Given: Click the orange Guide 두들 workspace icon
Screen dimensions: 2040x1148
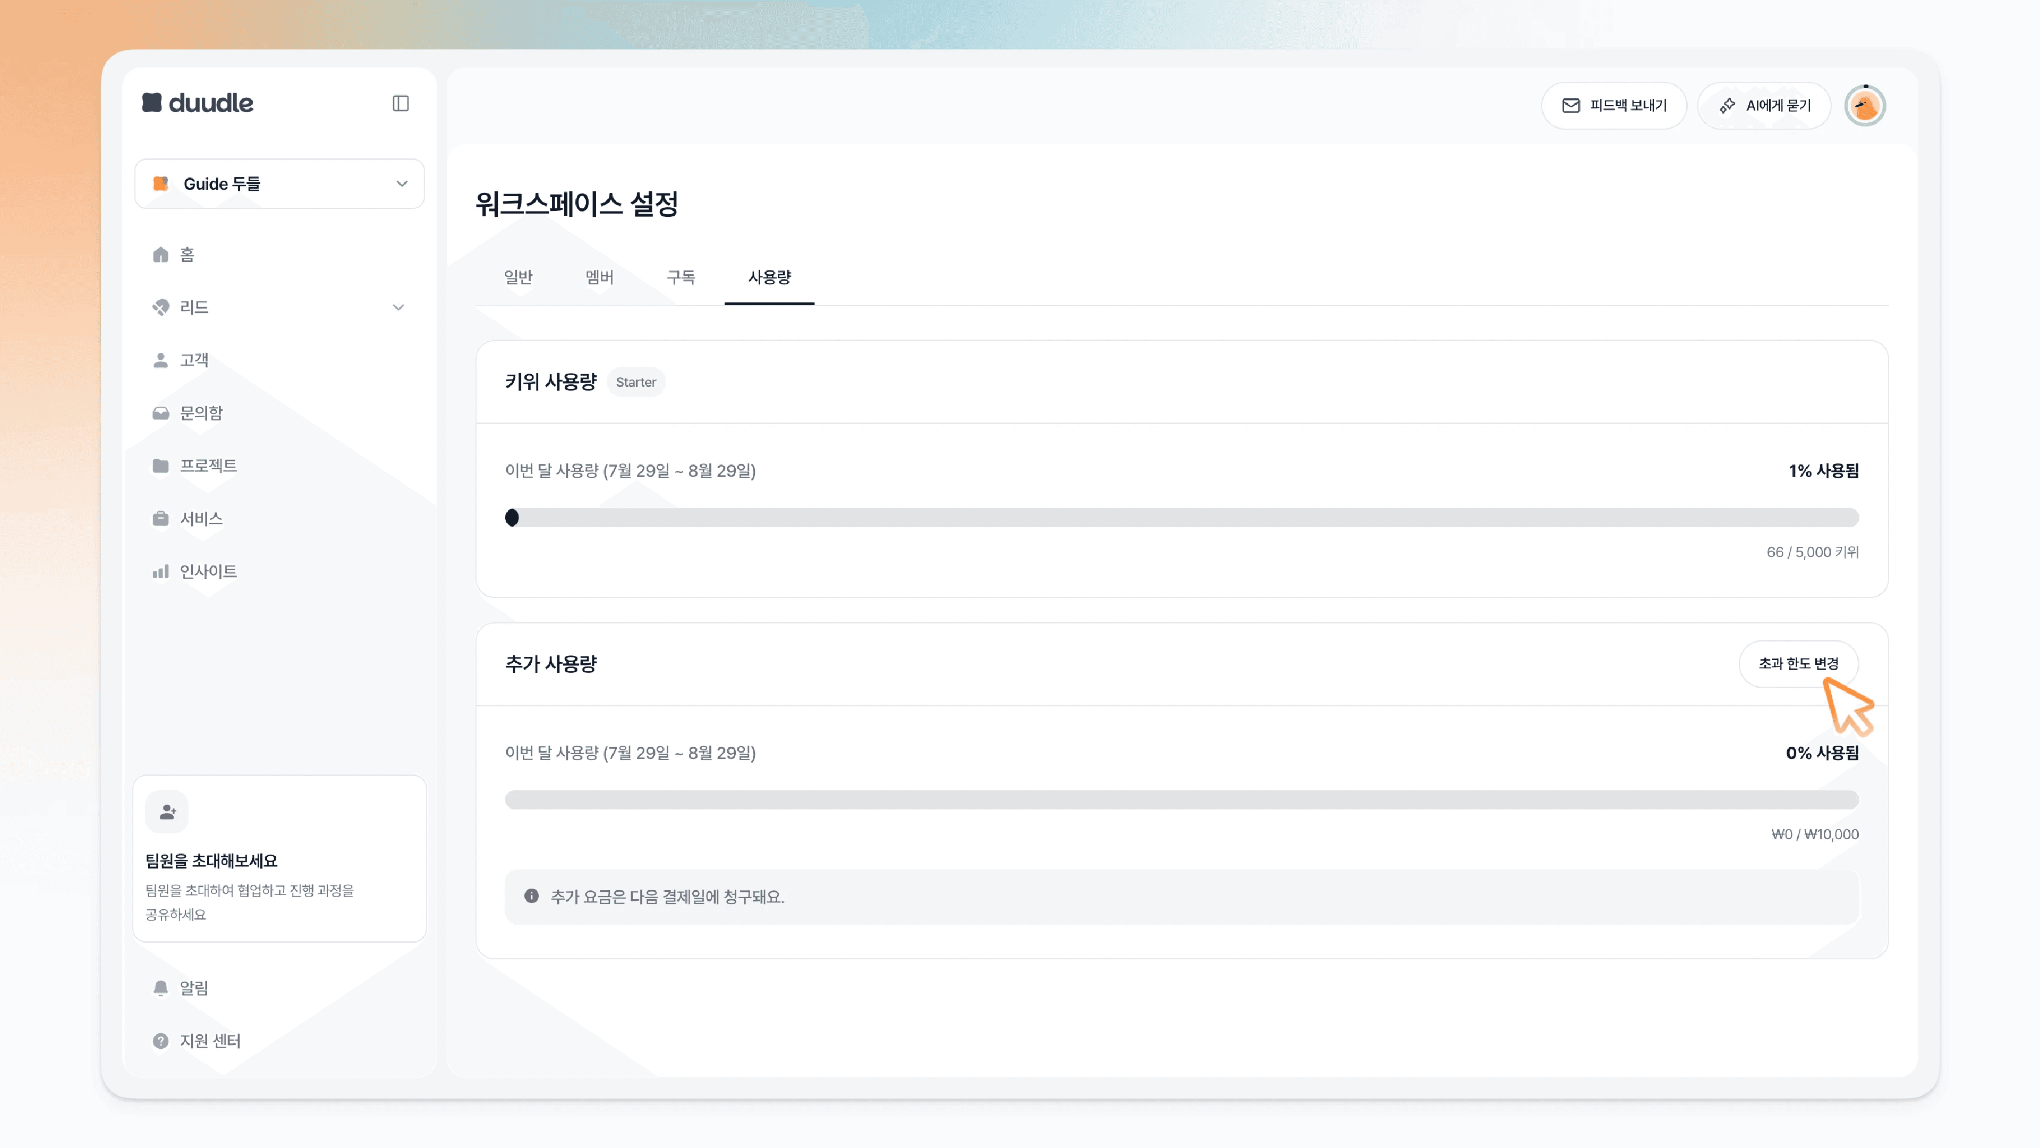Looking at the screenshot, I should pos(161,184).
